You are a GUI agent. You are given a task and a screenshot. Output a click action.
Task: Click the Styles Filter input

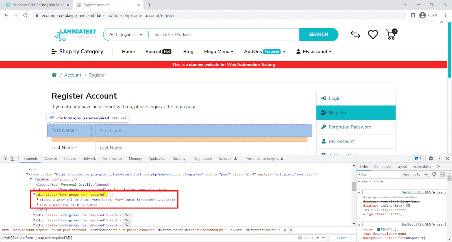coord(378,174)
